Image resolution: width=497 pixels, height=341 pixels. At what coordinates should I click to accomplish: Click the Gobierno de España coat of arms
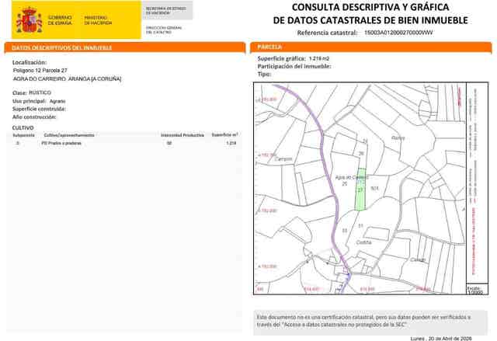[30, 19]
